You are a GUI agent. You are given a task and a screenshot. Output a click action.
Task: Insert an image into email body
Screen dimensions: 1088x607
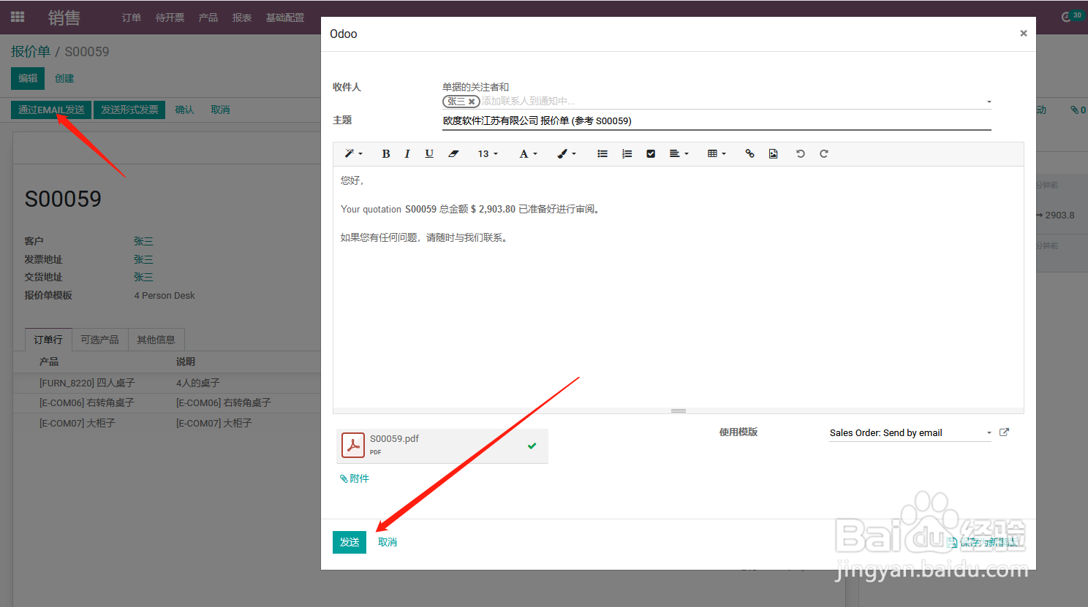coord(773,153)
